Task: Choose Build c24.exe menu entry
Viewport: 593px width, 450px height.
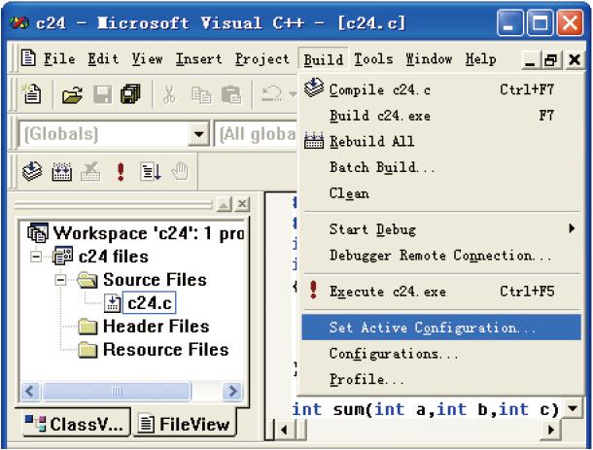Action: [x=441, y=116]
